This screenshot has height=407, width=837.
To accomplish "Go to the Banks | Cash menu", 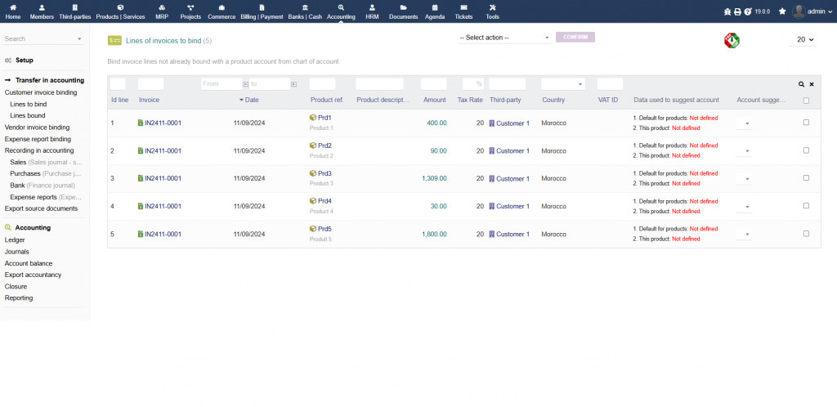I will point(305,11).
